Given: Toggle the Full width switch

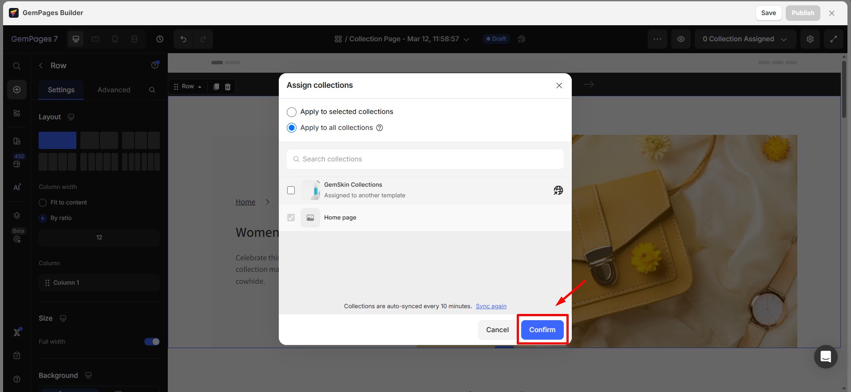Looking at the screenshot, I should point(152,341).
